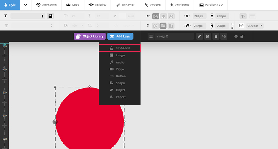Click the pencil edit layer icon
278x149 pixels.
coord(199,36)
